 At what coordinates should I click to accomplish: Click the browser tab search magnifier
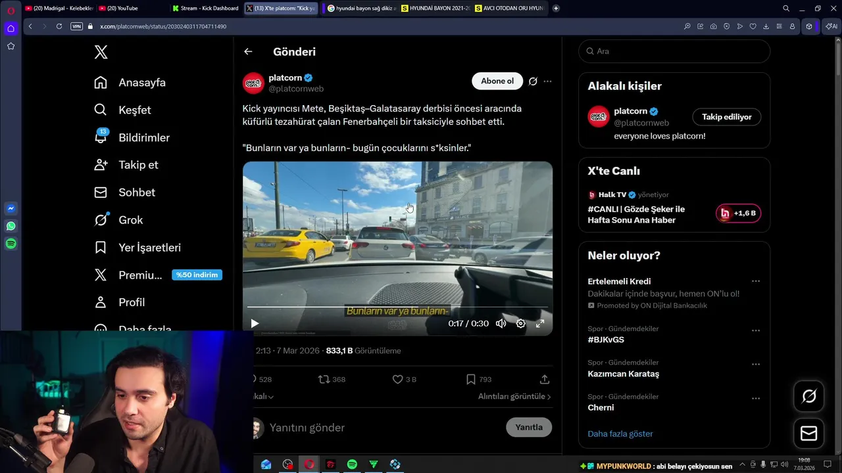[x=786, y=8]
